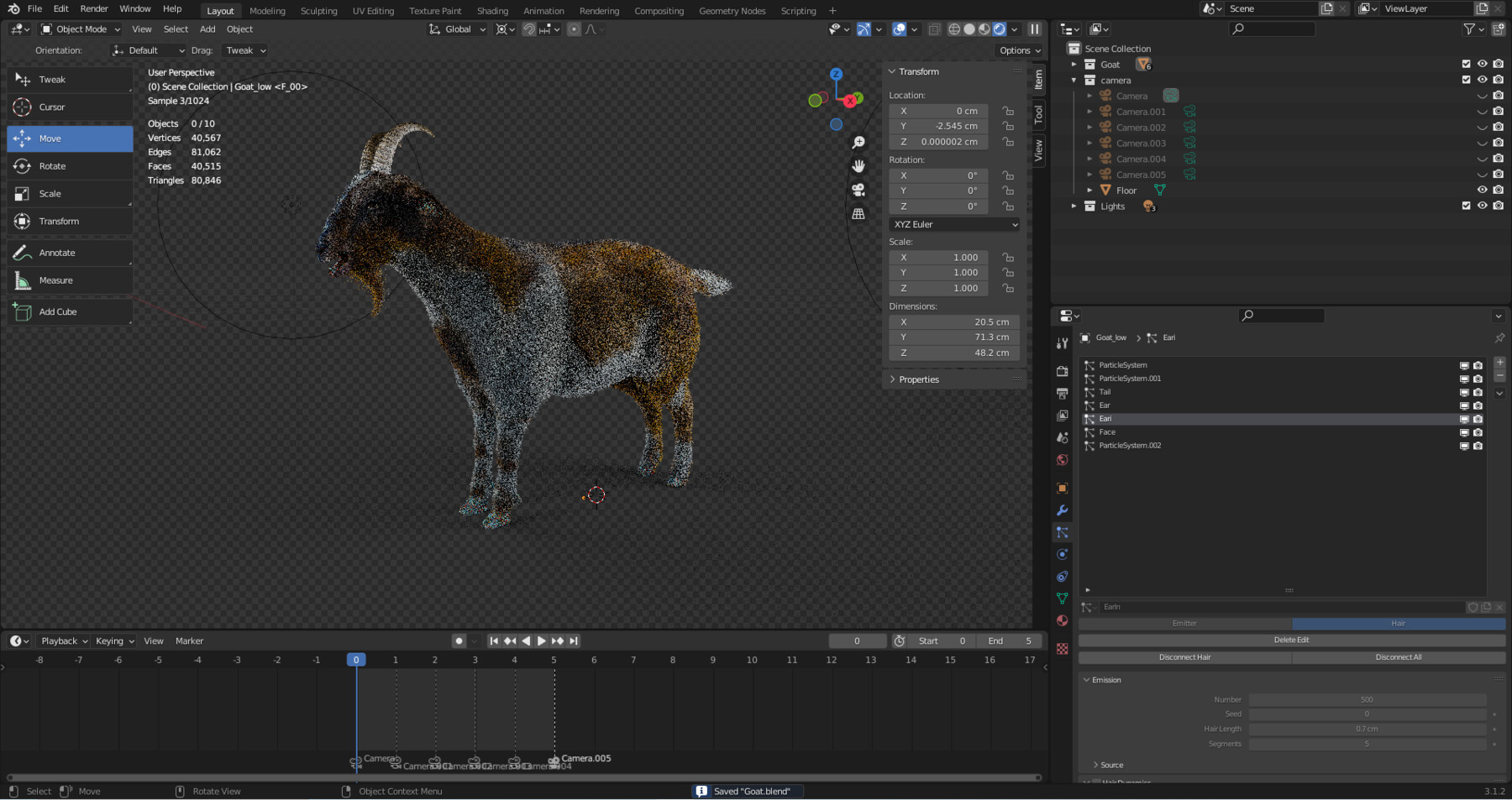Screen dimensions: 1512x800
Task: Click the viewport zoom magnifier icon
Action: (858, 142)
